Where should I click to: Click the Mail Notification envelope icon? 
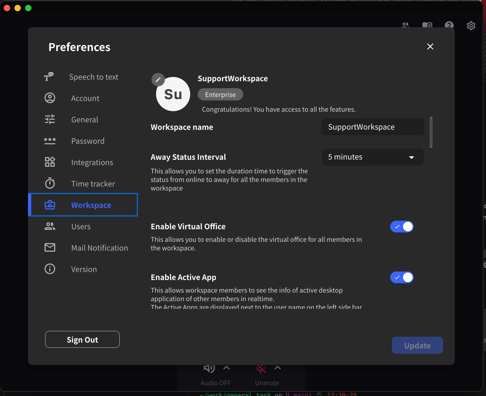(x=50, y=247)
